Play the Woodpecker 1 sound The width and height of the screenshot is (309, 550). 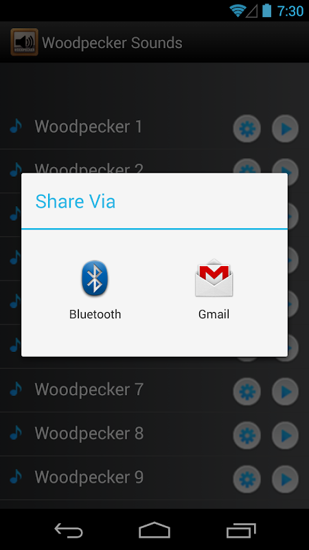pyautogui.click(x=286, y=129)
